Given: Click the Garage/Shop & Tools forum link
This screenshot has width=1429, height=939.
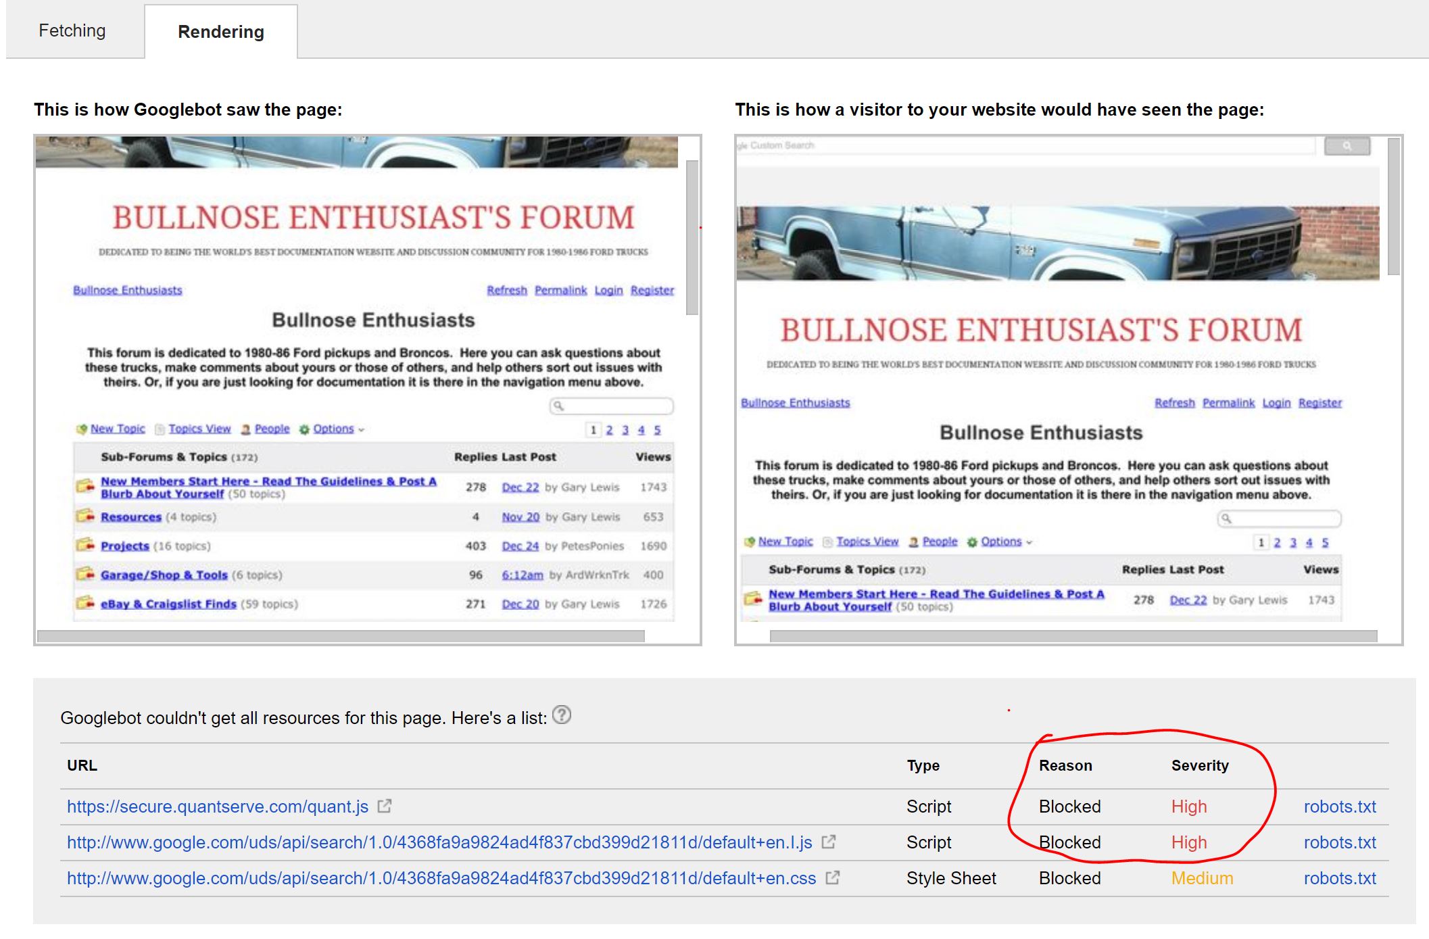Looking at the screenshot, I should pos(164,575).
